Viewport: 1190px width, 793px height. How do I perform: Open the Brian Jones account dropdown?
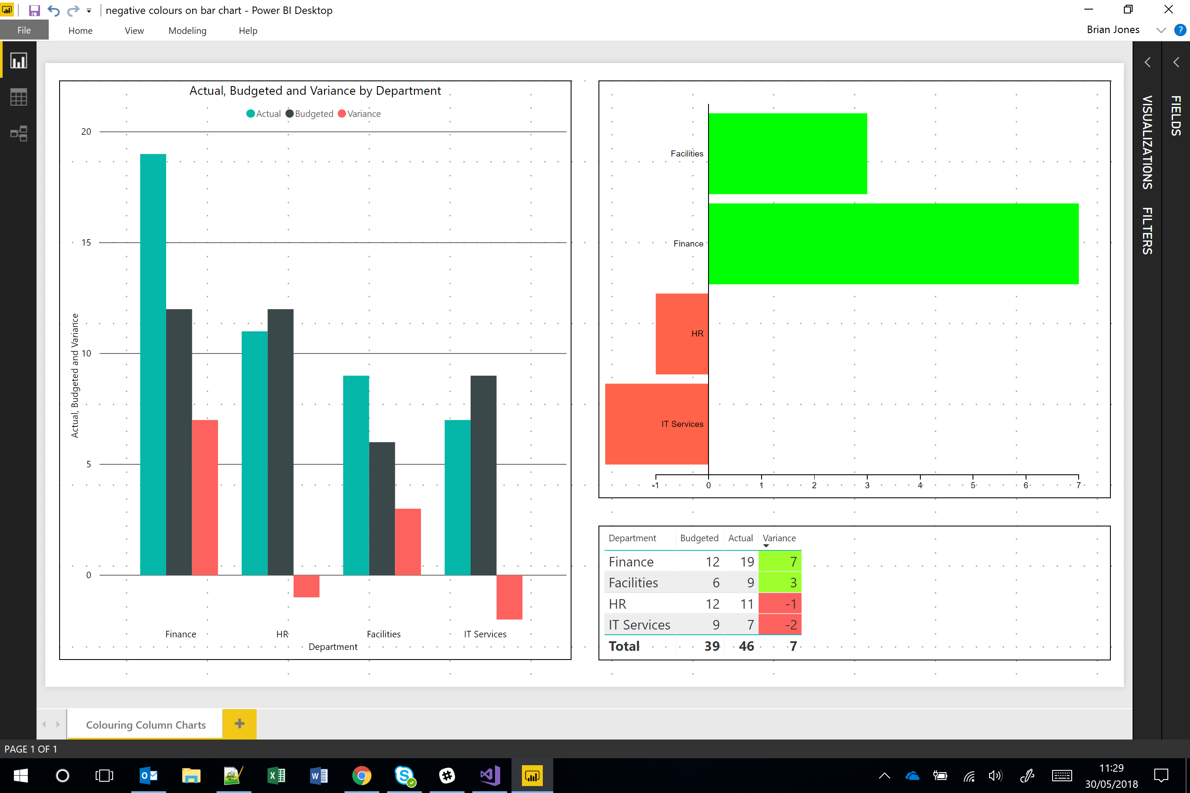1161,30
